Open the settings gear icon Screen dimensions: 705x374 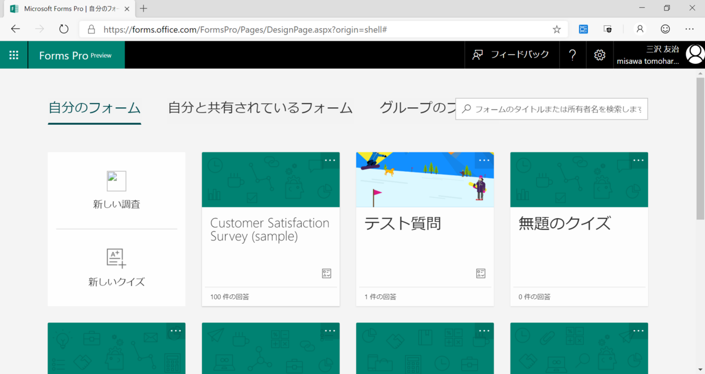coord(599,55)
